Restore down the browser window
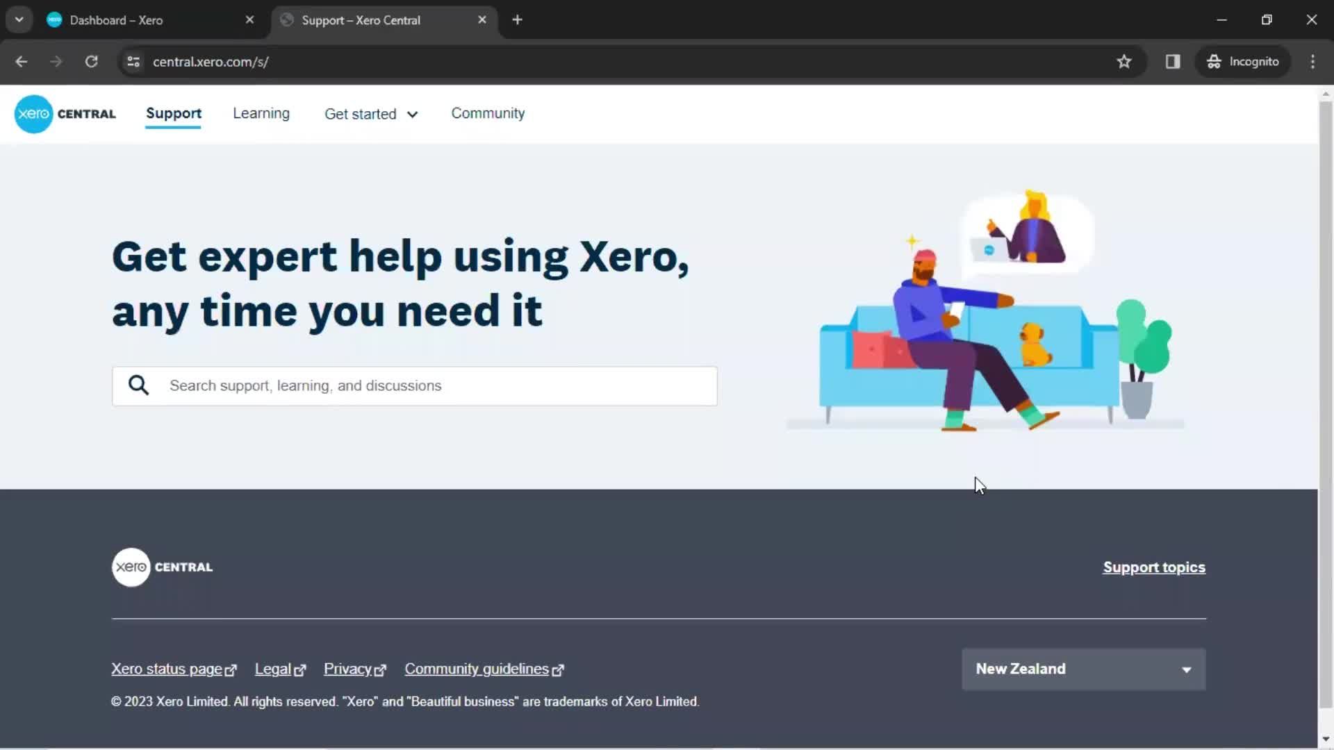 tap(1267, 20)
